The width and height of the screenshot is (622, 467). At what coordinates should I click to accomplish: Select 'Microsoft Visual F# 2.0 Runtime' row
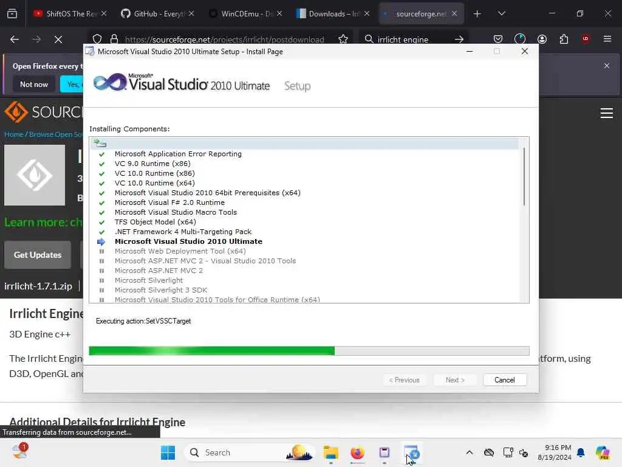point(170,202)
